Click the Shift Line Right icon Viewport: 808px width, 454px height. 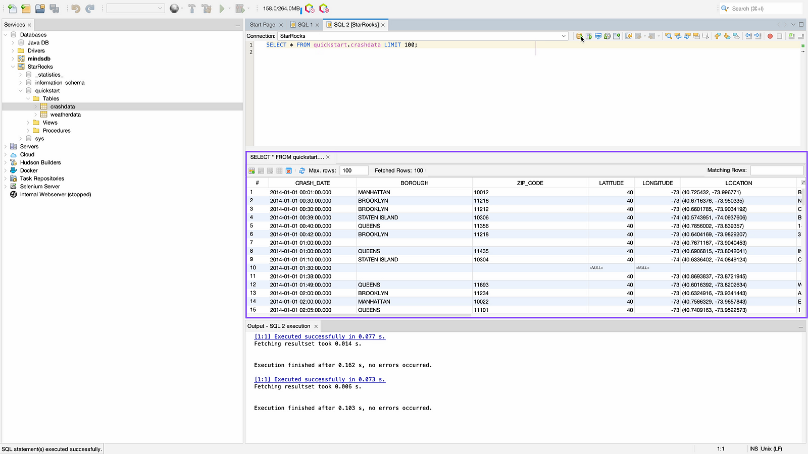[x=758, y=36]
